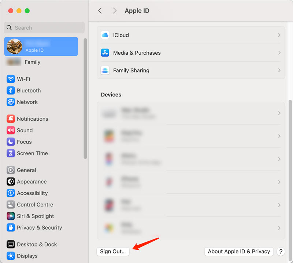Click the Sign Out… button
The width and height of the screenshot is (293, 263).
[113, 251]
